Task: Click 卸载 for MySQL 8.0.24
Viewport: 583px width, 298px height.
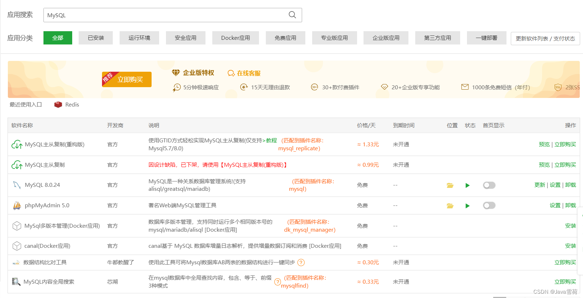Action: pos(570,185)
